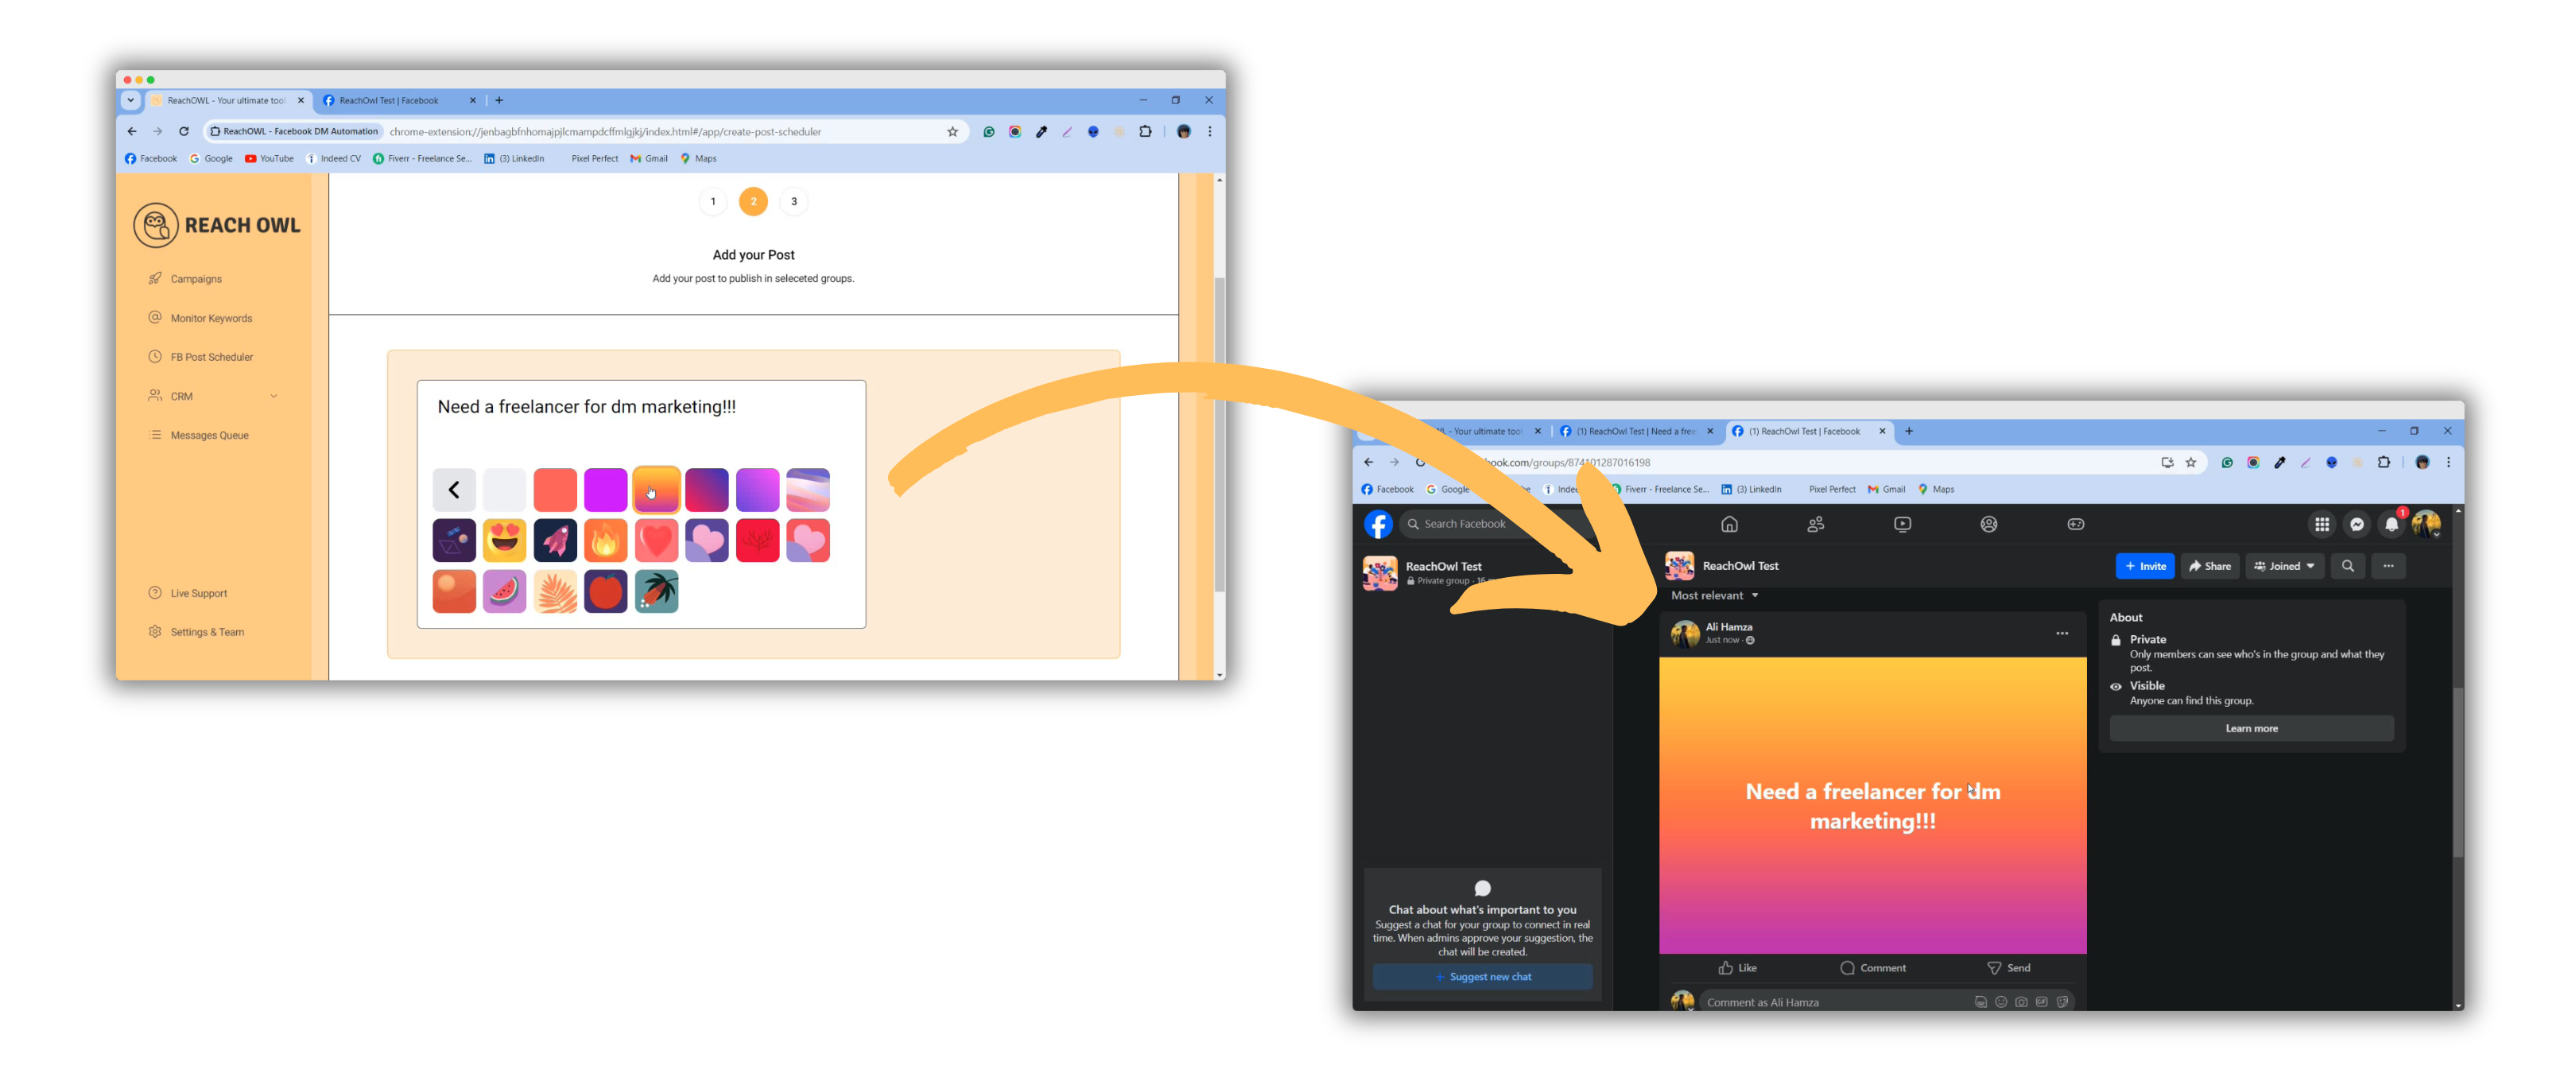Click the Live Support icon
Viewport: 2576px width, 1085px height.
coord(156,592)
